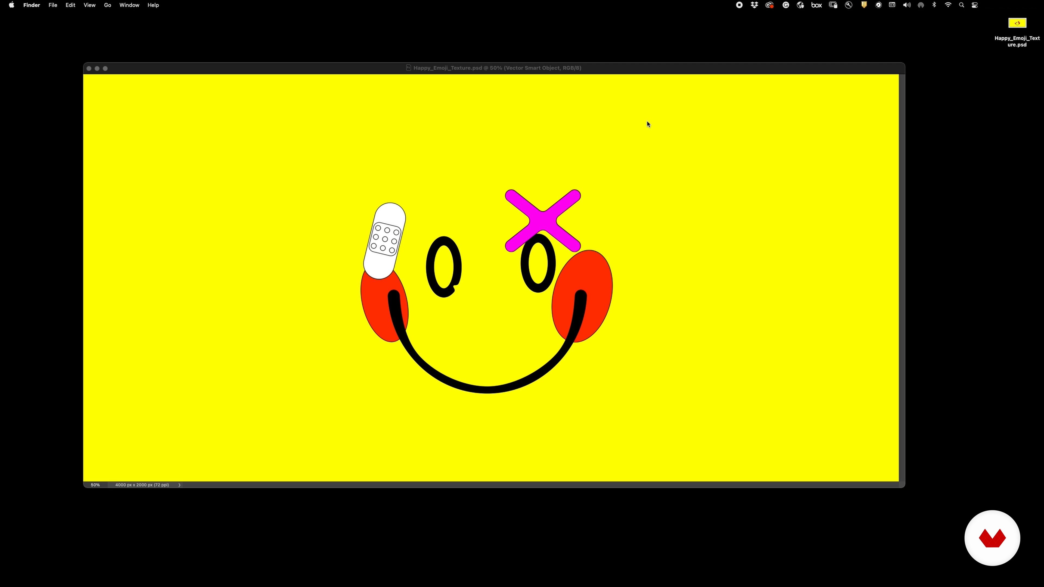Open the Window menu
The width and height of the screenshot is (1044, 587).
tap(129, 5)
